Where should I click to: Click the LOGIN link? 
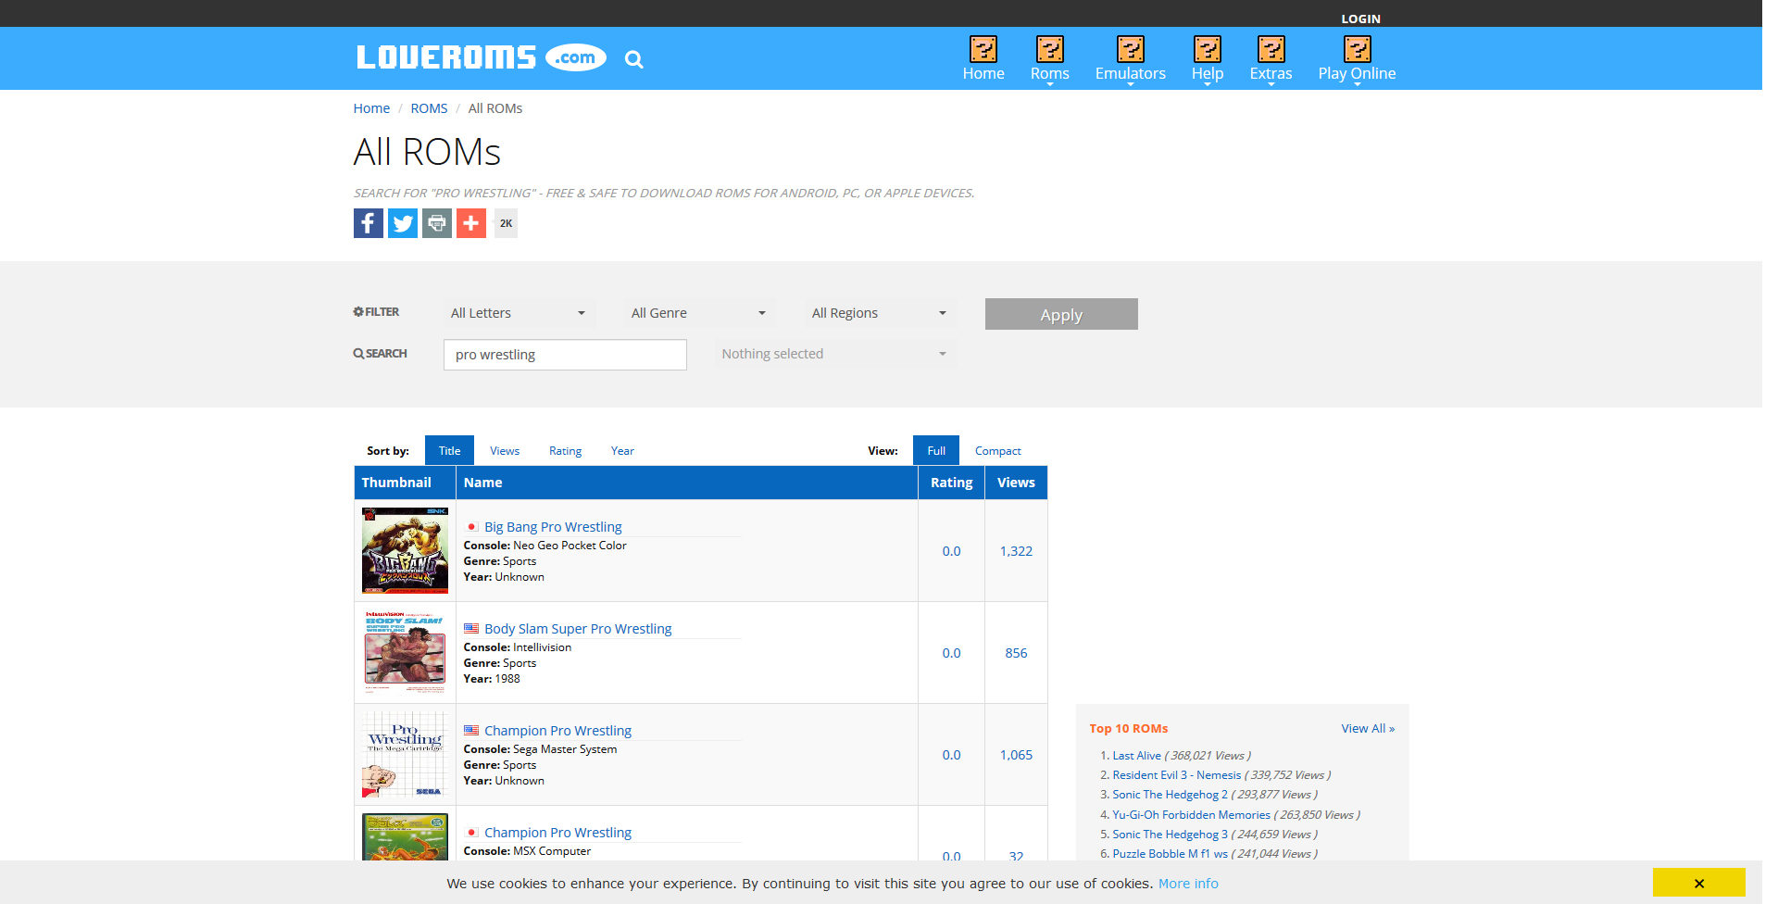click(1360, 19)
